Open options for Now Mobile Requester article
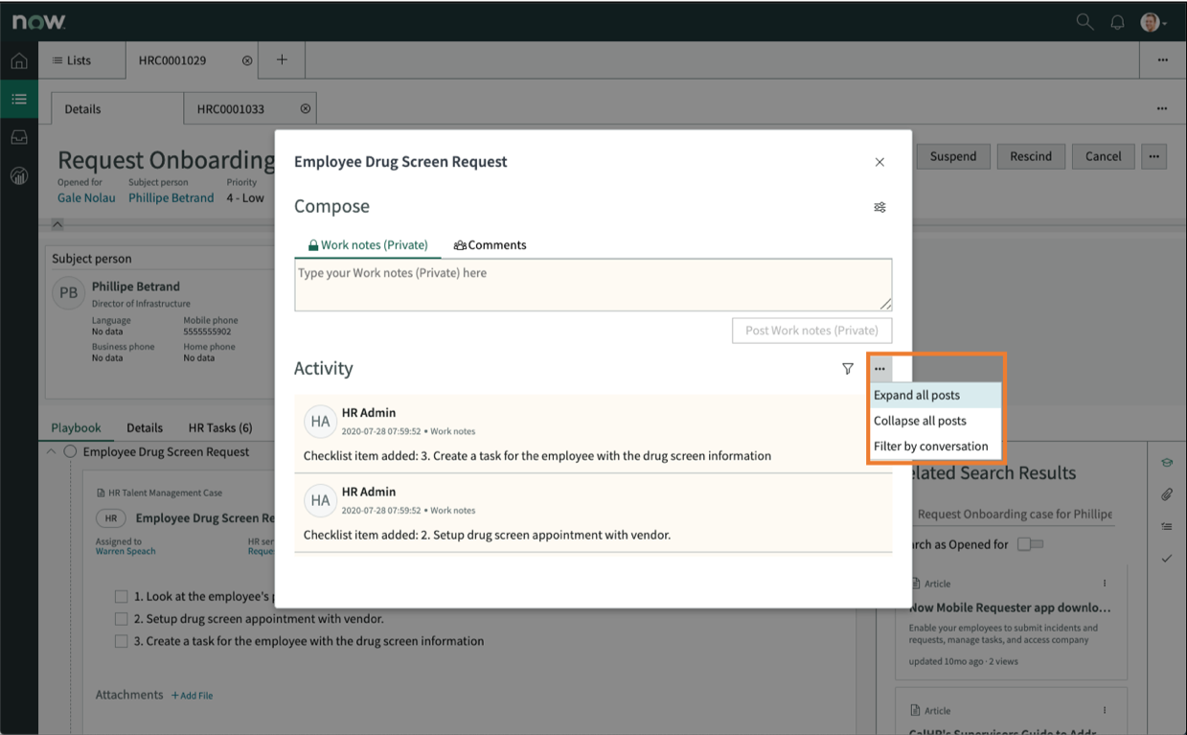Viewport: 1187px width, 735px height. tap(1105, 583)
